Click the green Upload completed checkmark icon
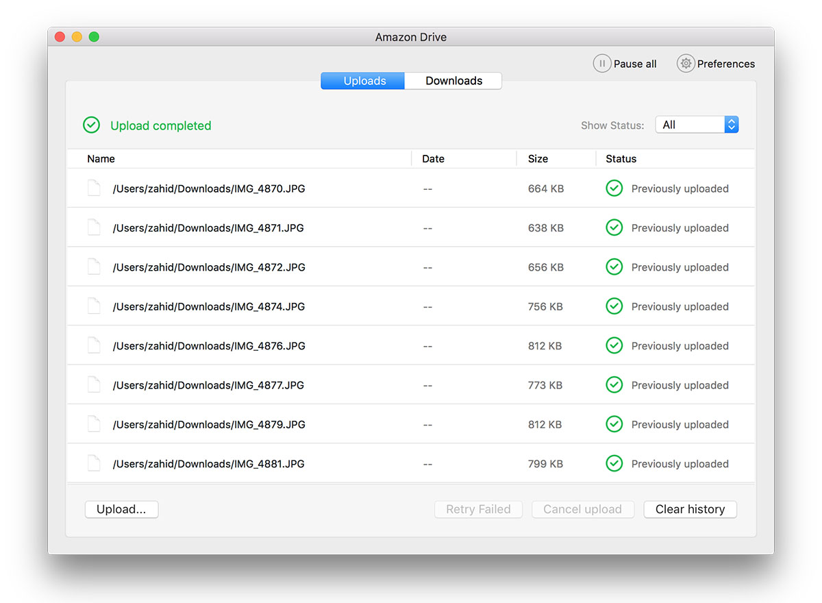The height and width of the screenshot is (603, 822). coord(91,125)
